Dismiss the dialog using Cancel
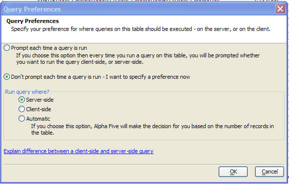Image resolution: width=289 pixels, height=184 pixels. click(x=269, y=172)
